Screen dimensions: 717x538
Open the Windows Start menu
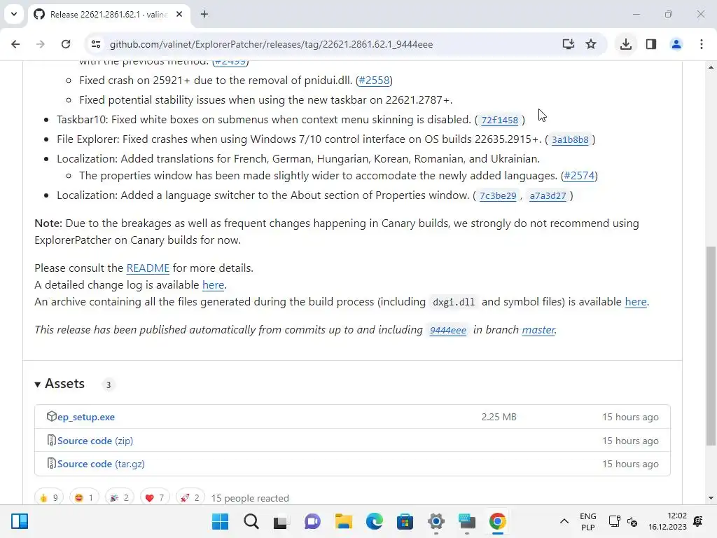pyautogui.click(x=220, y=521)
